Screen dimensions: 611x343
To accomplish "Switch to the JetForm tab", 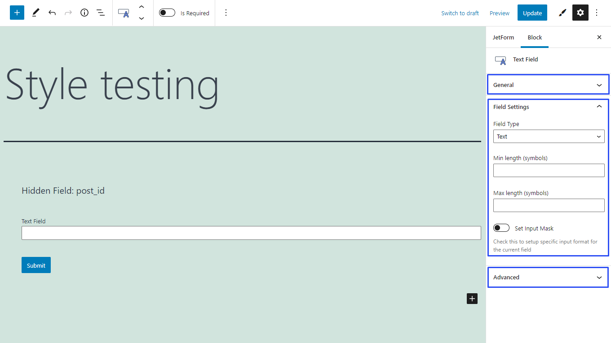I will 503,37.
